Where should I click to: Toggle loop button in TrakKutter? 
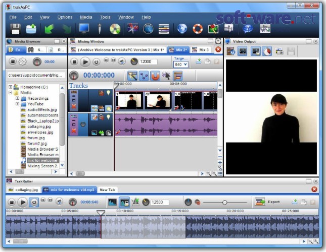coord(34,202)
